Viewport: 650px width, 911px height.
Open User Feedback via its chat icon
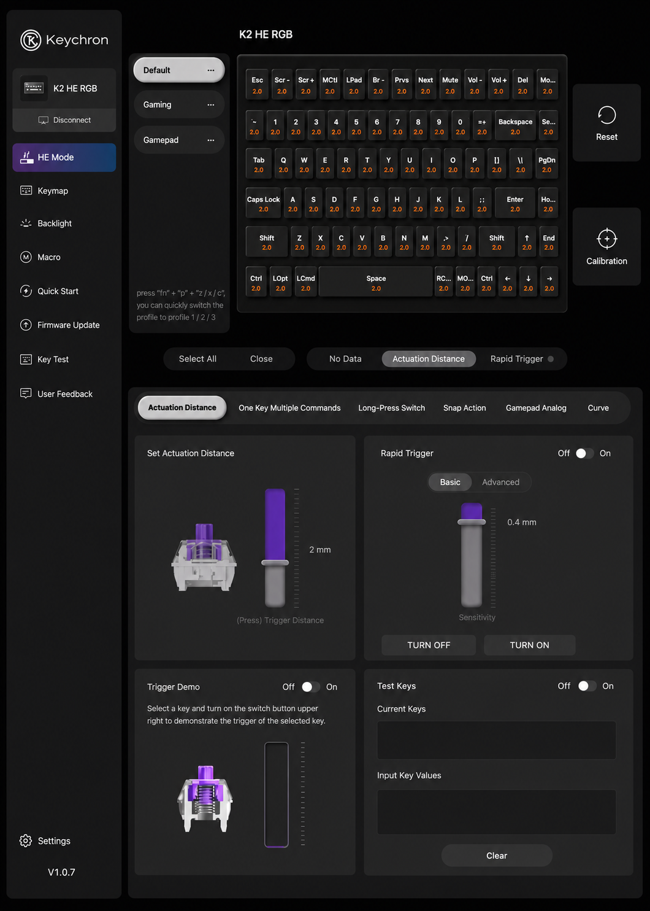pos(26,393)
